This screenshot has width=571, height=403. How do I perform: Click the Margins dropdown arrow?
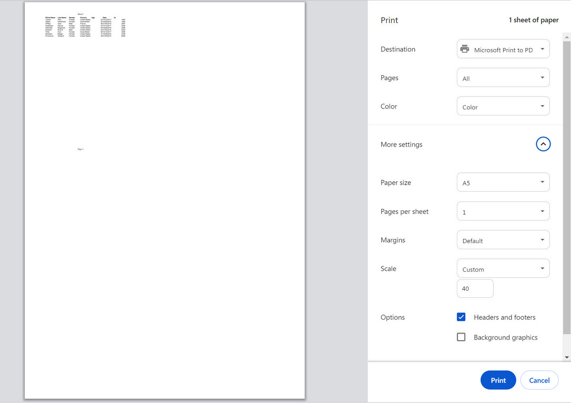541,239
